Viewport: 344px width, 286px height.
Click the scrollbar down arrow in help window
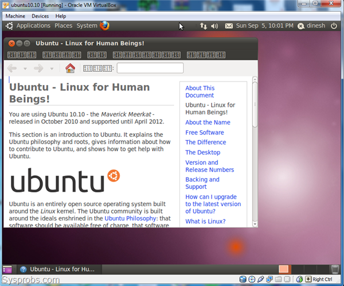click(255, 224)
